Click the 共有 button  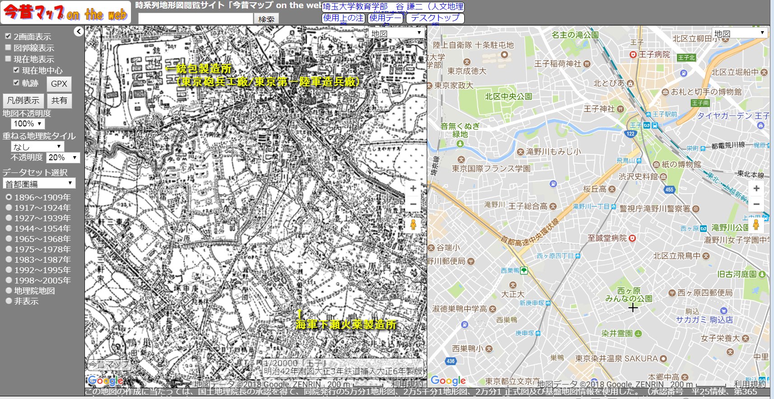click(59, 101)
